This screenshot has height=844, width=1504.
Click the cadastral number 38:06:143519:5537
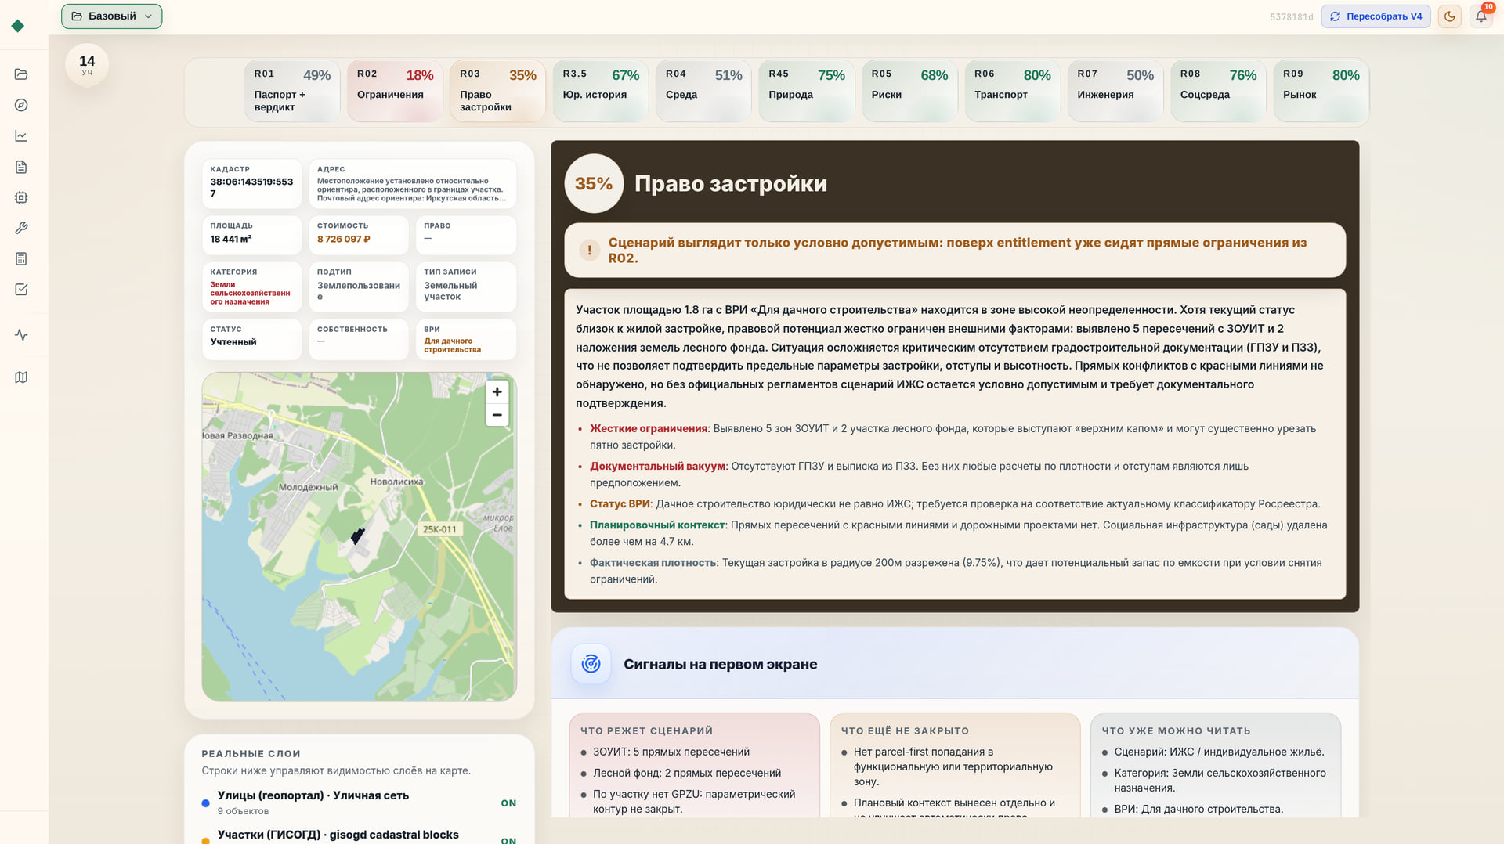[251, 187]
